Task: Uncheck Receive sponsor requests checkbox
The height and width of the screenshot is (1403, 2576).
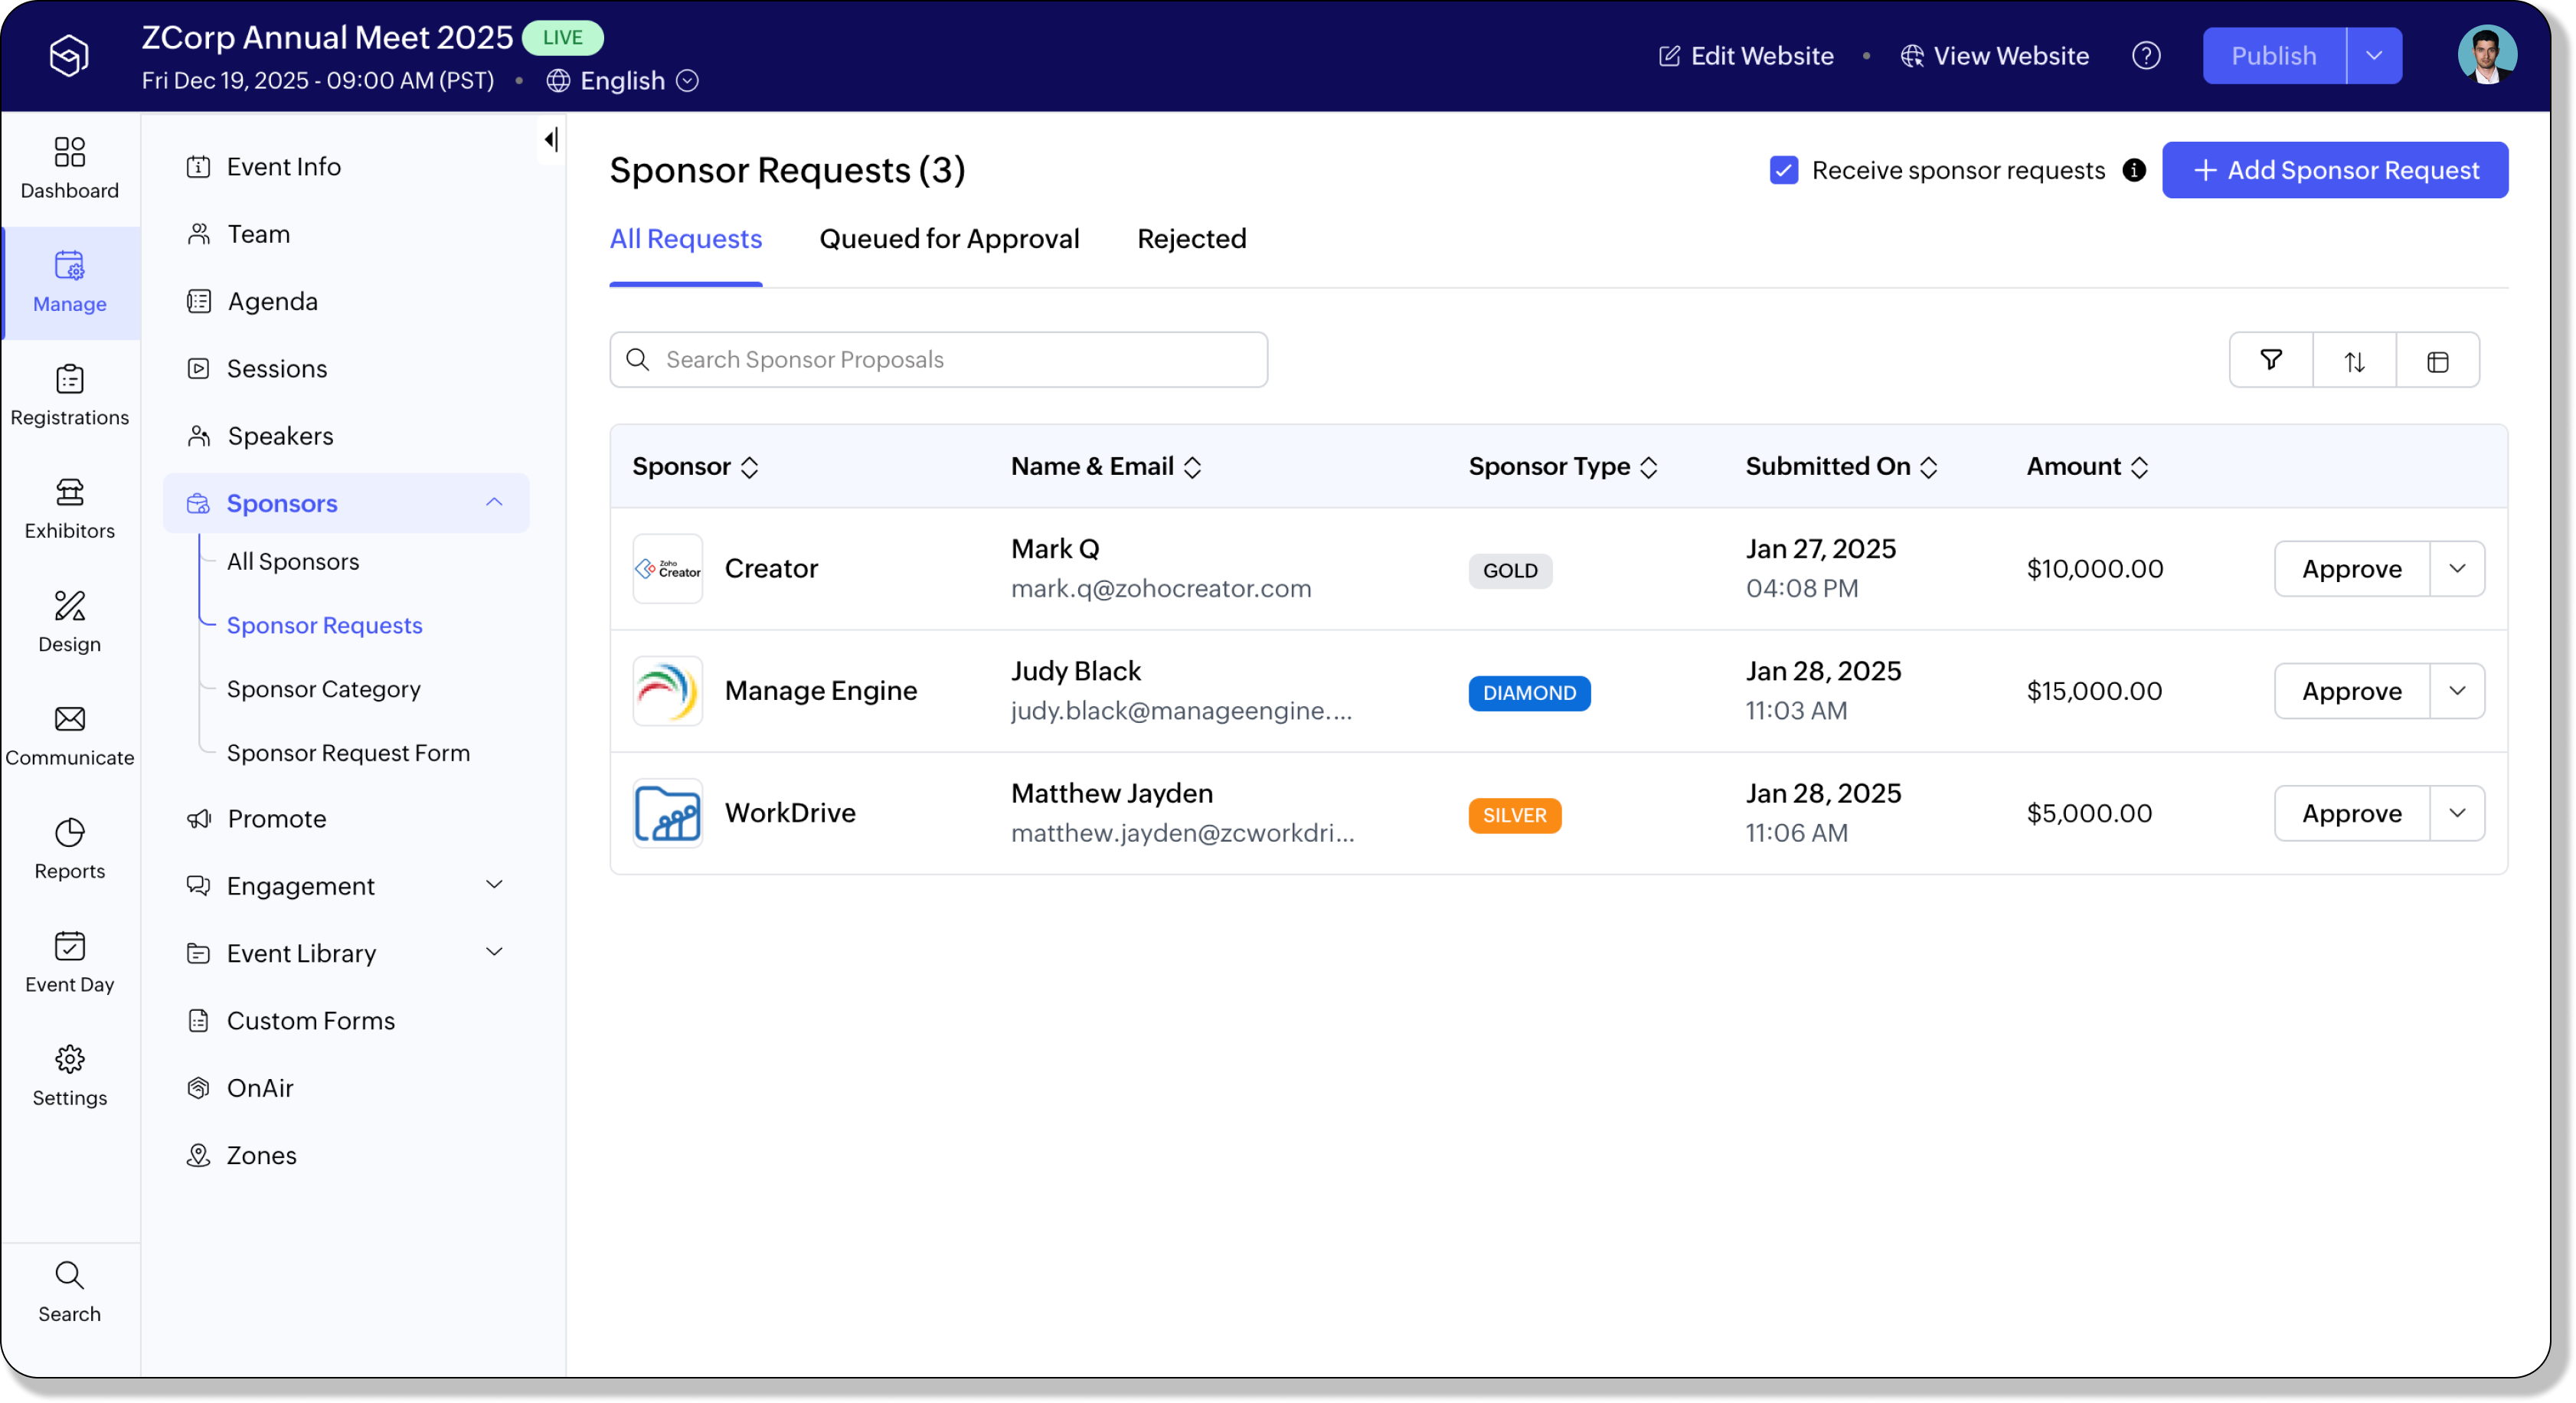Action: (1783, 170)
